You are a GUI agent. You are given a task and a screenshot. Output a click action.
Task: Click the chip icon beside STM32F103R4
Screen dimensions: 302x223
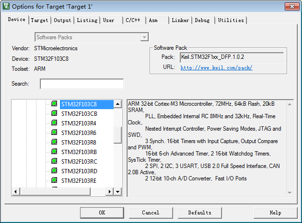click(54, 123)
